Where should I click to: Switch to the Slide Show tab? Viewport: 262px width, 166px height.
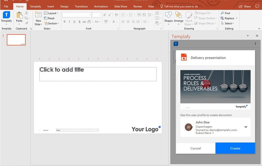tap(121, 6)
